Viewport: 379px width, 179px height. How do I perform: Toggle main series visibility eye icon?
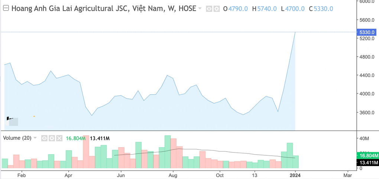tap(209, 9)
